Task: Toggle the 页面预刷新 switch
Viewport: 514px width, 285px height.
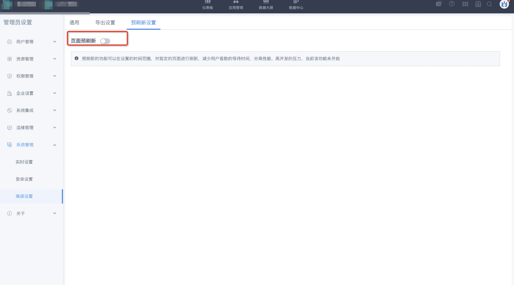Action: pyautogui.click(x=105, y=41)
